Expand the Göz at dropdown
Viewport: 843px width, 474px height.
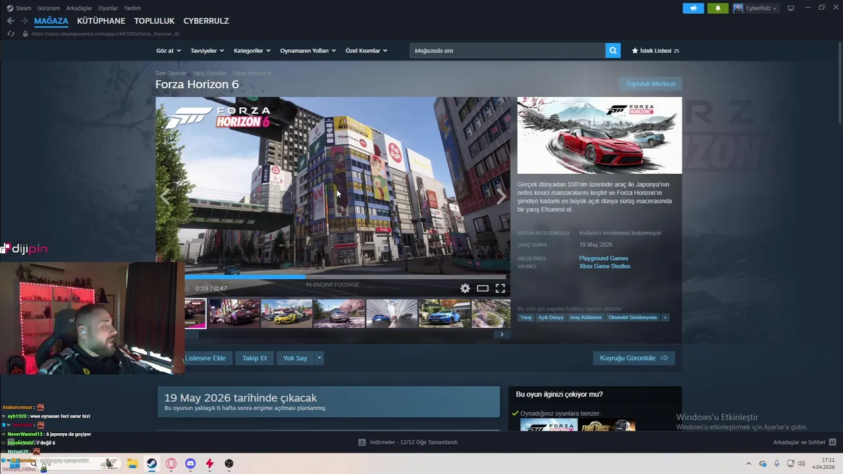(x=168, y=51)
